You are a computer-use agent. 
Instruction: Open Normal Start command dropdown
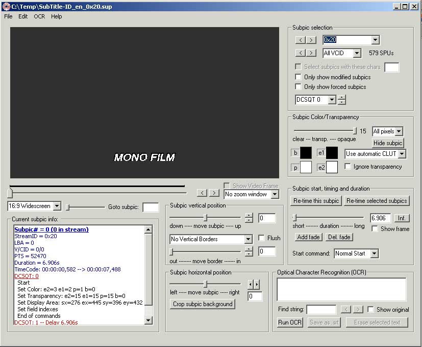[375, 253]
